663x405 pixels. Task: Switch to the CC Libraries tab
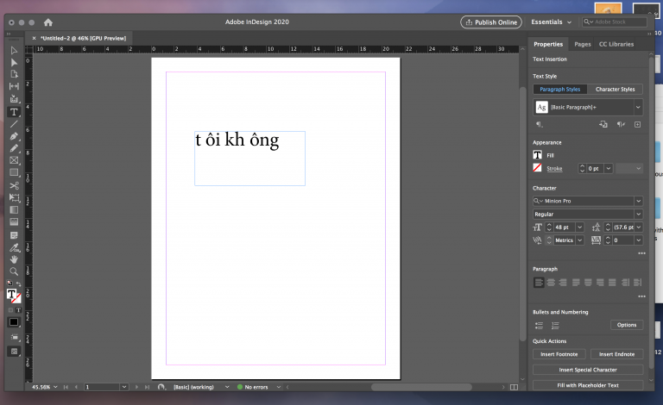click(x=616, y=44)
